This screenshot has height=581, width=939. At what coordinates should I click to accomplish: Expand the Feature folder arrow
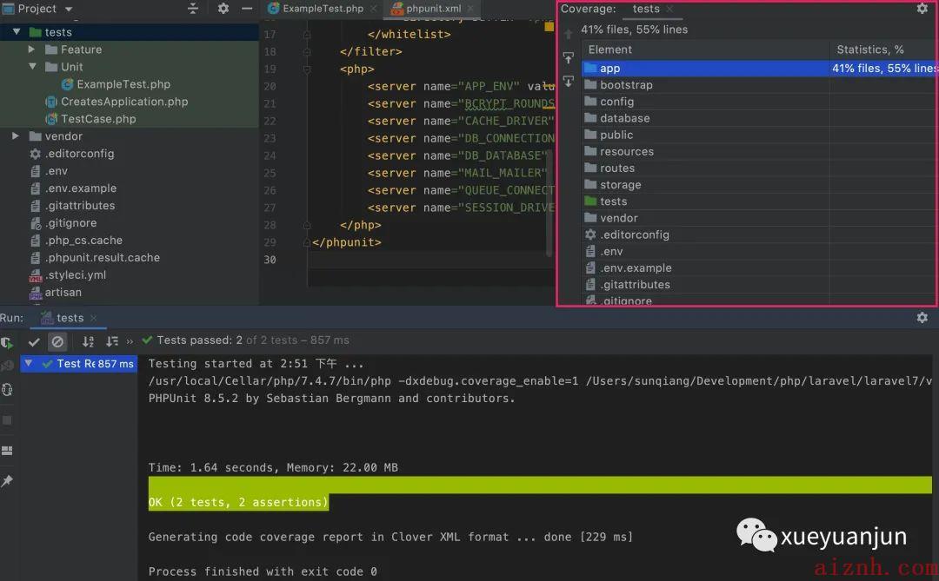(x=32, y=49)
